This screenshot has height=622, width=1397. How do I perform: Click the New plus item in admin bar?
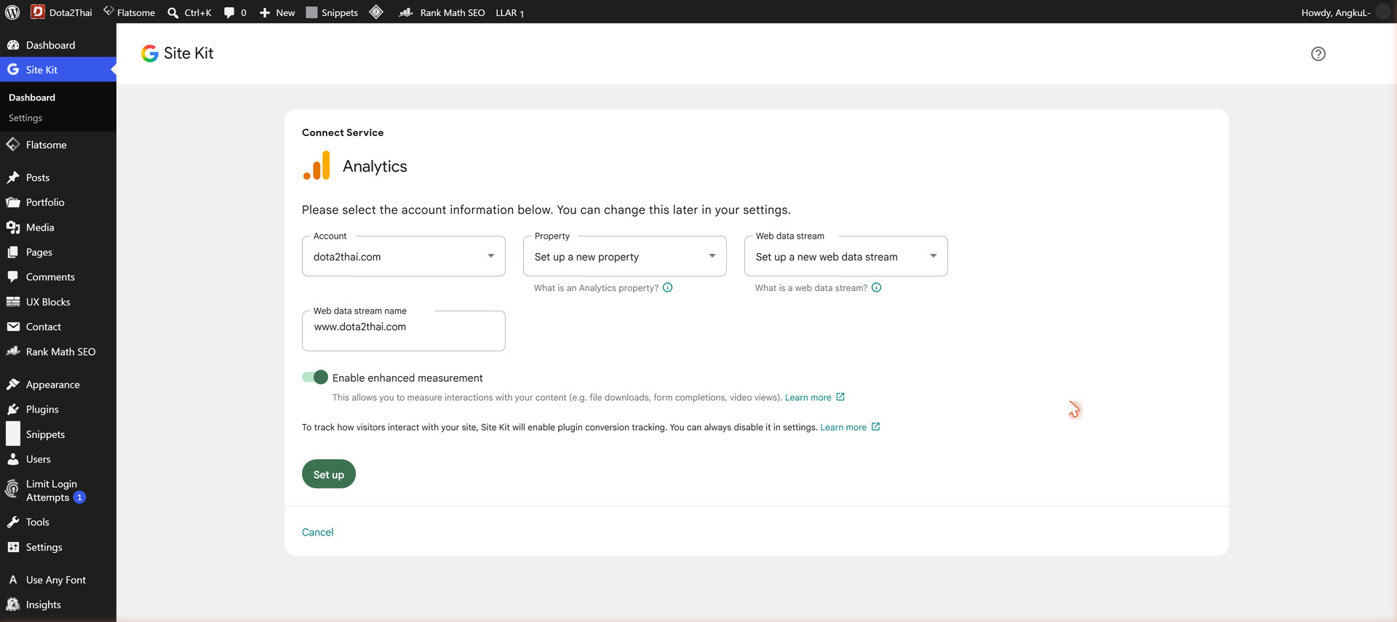point(277,12)
